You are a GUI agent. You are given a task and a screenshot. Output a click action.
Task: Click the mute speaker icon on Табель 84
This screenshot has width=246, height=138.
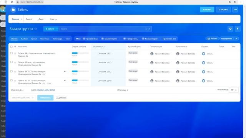pos(65,71)
